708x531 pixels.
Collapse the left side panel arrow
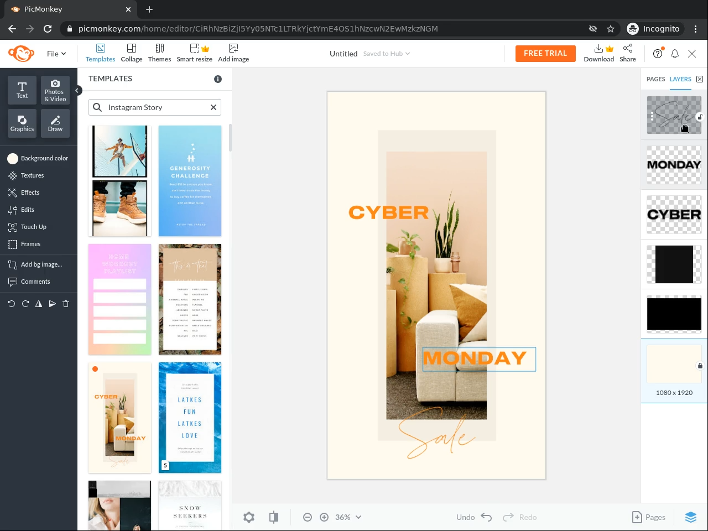(78, 90)
